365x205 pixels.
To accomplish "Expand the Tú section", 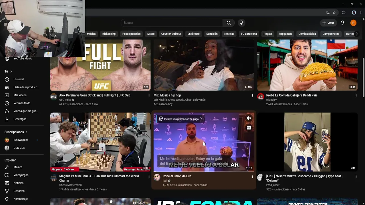I will pyautogui.click(x=8, y=71).
